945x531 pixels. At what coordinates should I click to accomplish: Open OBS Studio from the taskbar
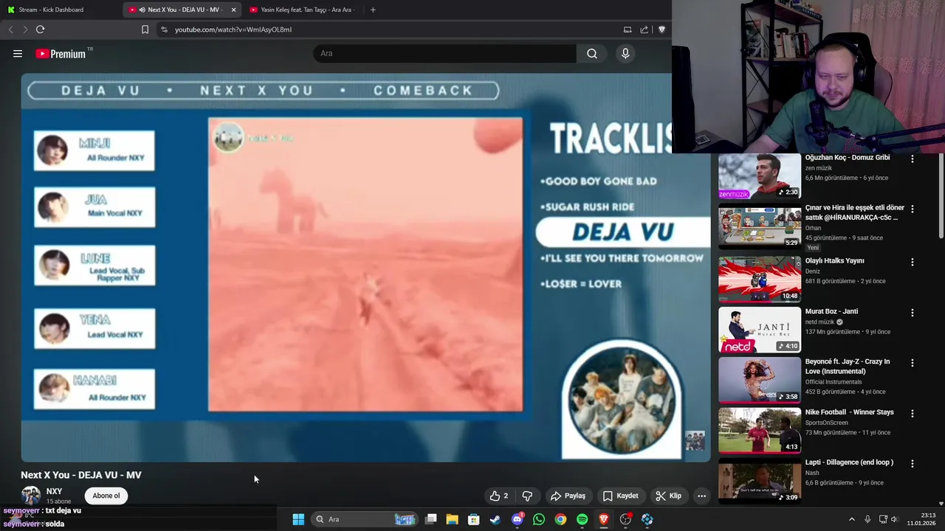626,519
